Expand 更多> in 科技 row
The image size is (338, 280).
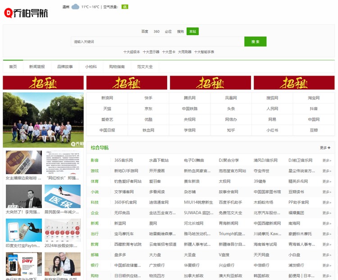click(327, 203)
